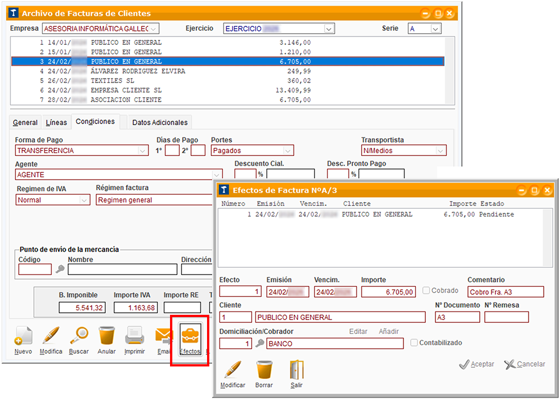Screen dimensions: 560x399
Task: Toggle the Cobrado checkbox
Action: pos(426,291)
